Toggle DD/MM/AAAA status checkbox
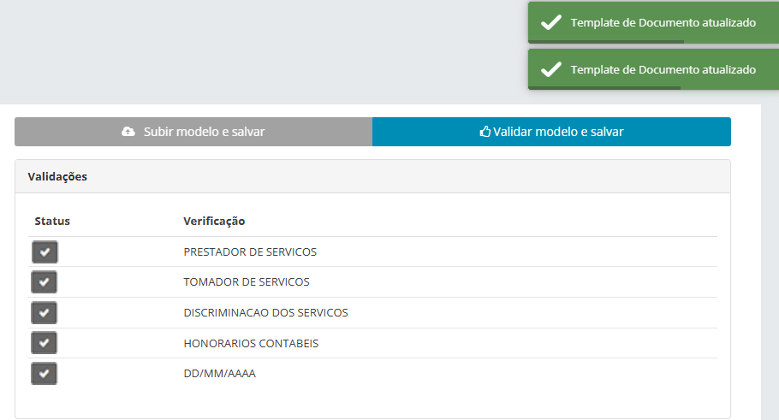Viewport: 779px width, 420px height. click(45, 374)
